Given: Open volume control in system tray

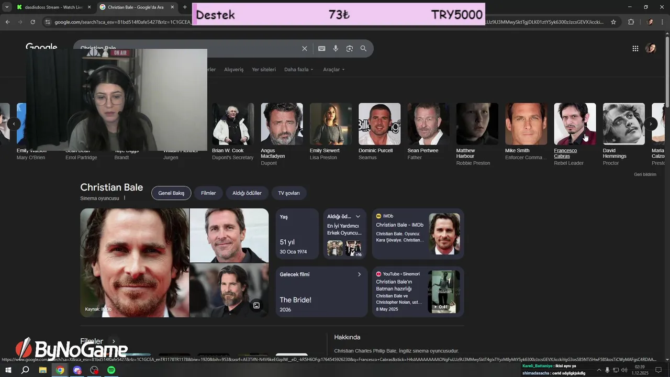Looking at the screenshot, I should click(624, 370).
